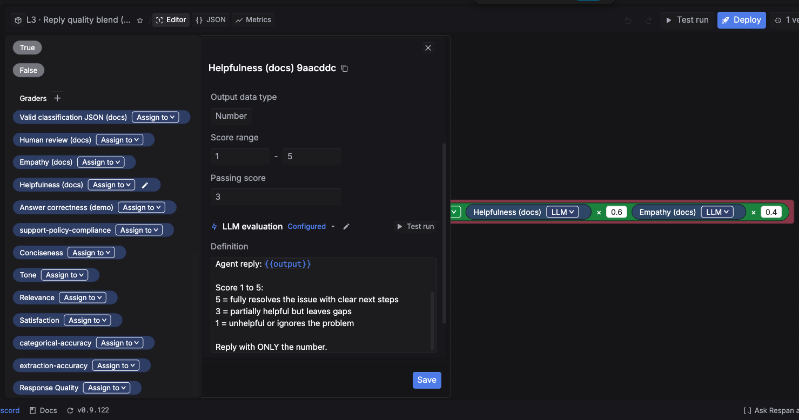Change LLM type on Helpfulness (docs) node
Viewport: 799px width, 420px height.
click(x=562, y=212)
